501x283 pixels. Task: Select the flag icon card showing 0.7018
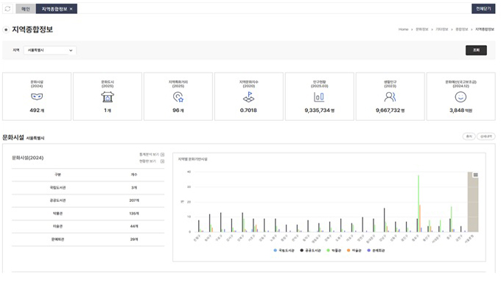point(248,97)
